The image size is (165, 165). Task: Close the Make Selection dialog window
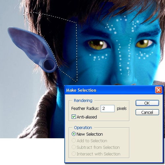pyautogui.click(x=158, y=90)
